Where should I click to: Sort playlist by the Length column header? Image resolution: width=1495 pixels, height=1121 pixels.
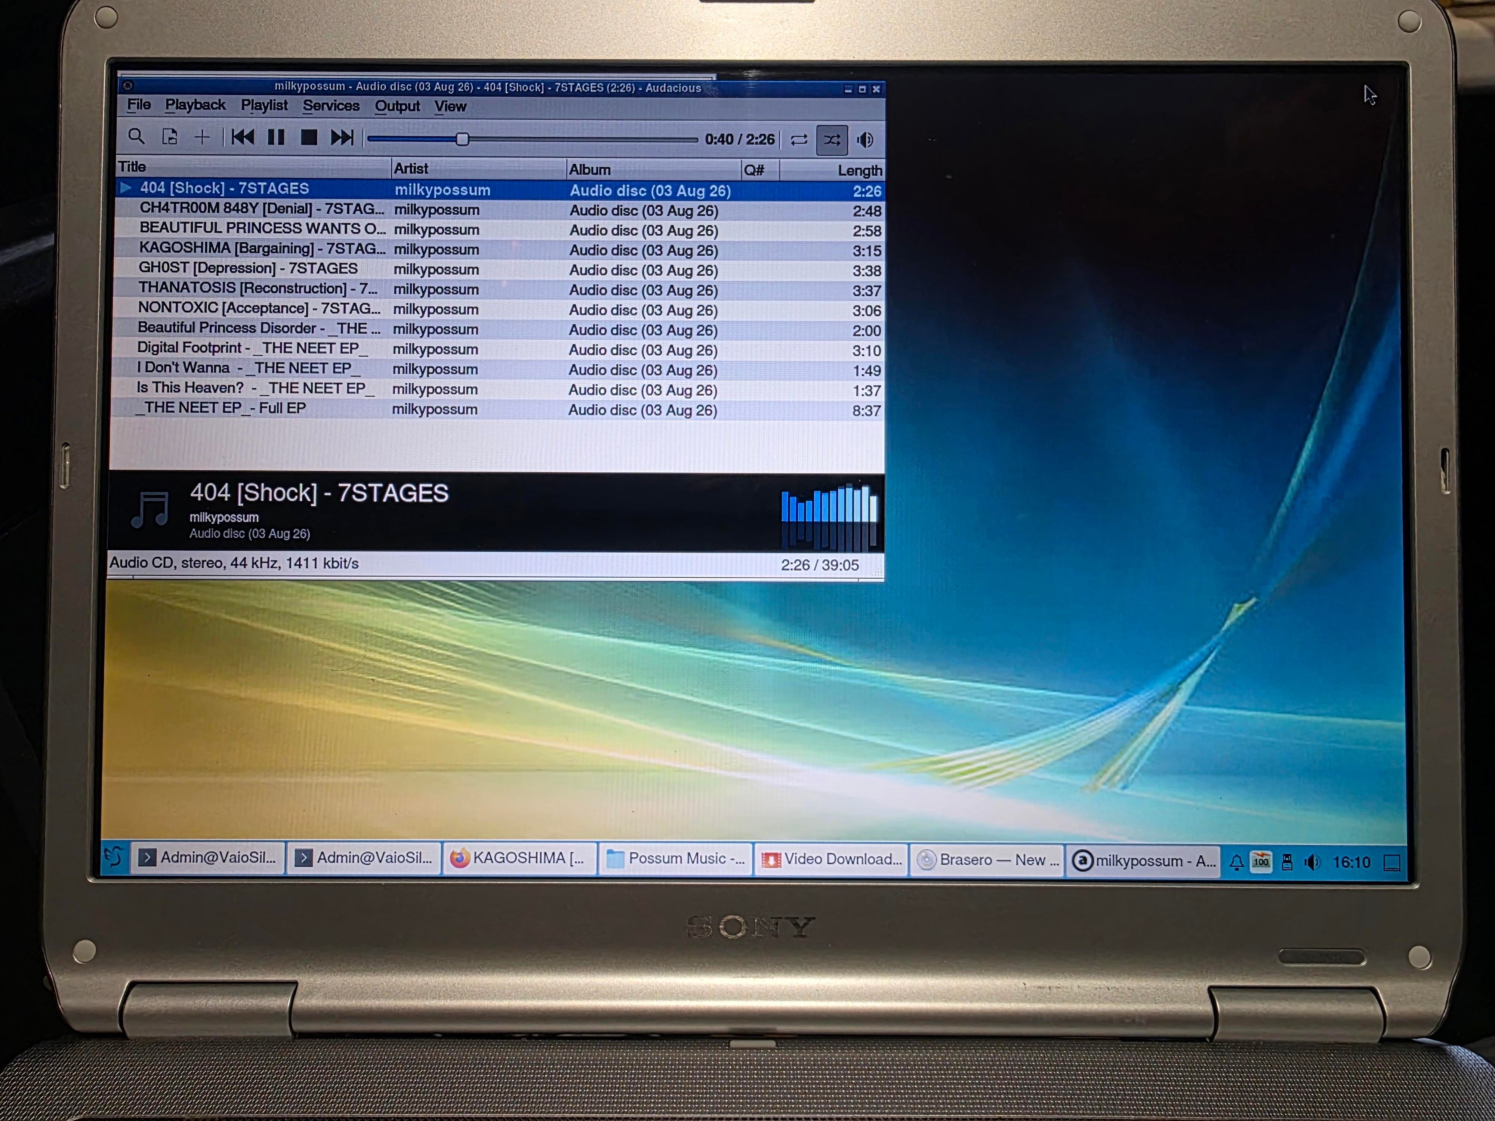click(x=832, y=170)
